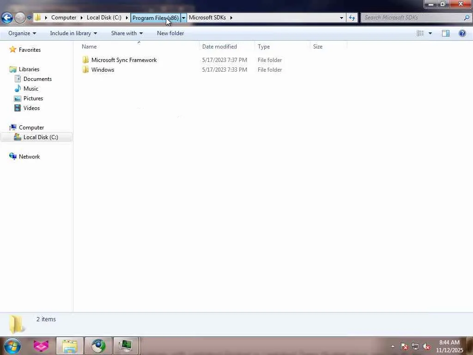Open the clock showing 8:44 AM
The height and width of the screenshot is (355, 473).
coord(449,346)
